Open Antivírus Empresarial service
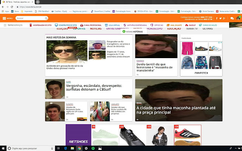The image size is (242, 151). 135,25
